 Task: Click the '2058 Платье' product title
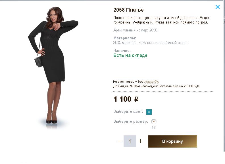[128, 10]
